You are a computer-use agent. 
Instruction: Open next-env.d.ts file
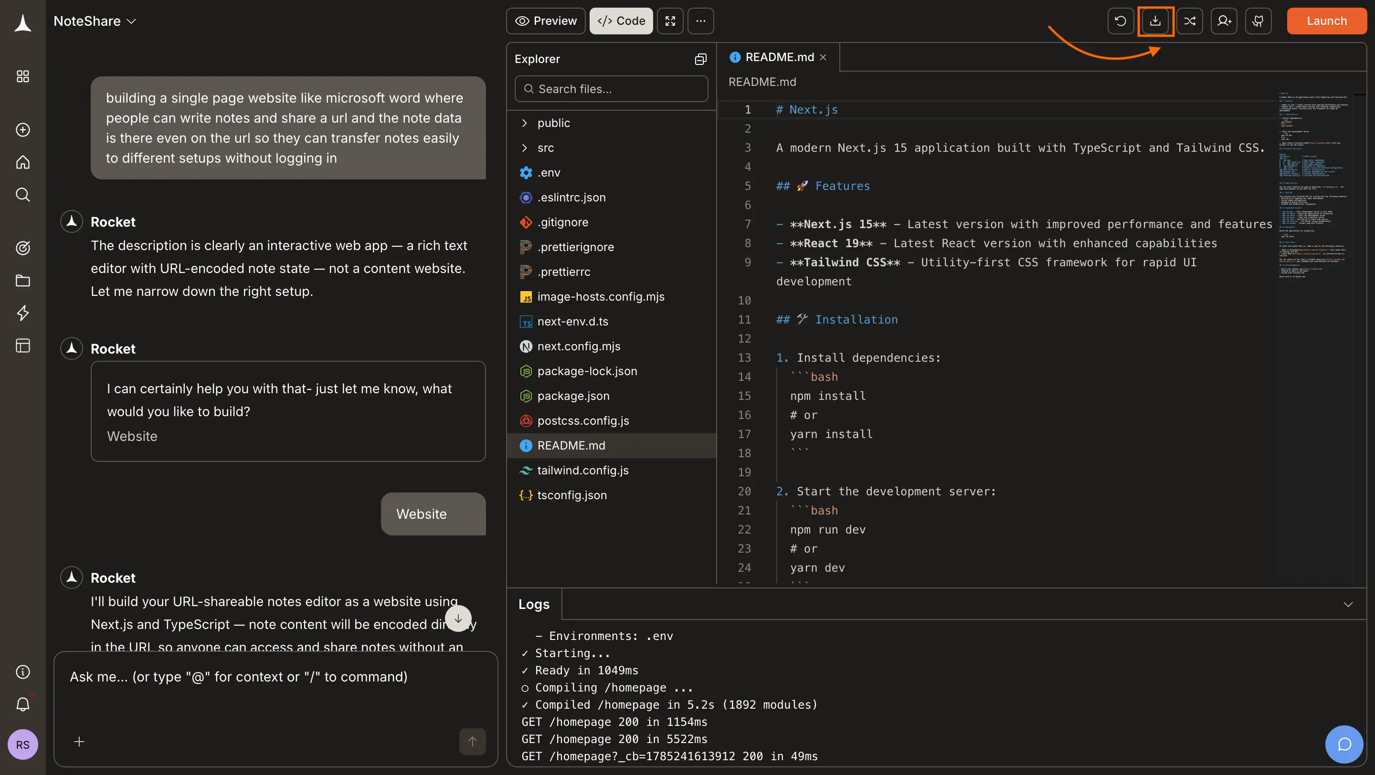(611, 321)
